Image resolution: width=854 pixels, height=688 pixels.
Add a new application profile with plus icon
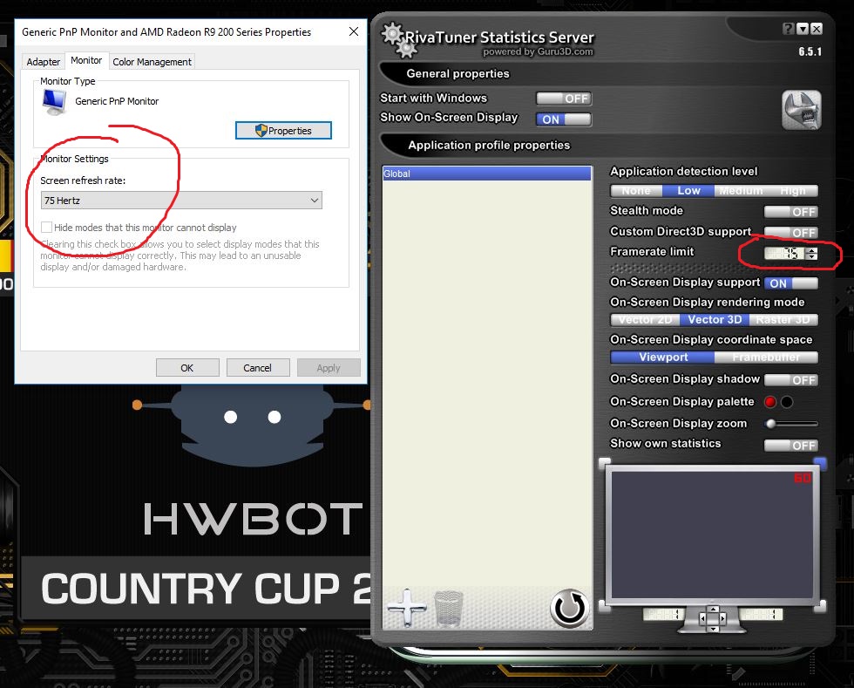[x=406, y=608]
